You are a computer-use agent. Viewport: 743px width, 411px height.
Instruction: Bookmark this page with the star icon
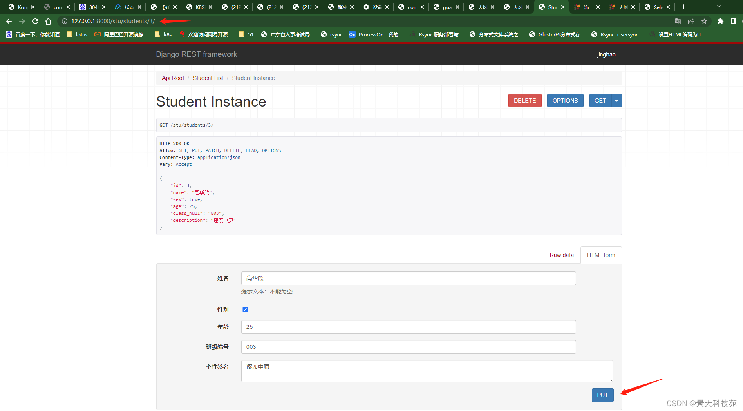tap(704, 21)
